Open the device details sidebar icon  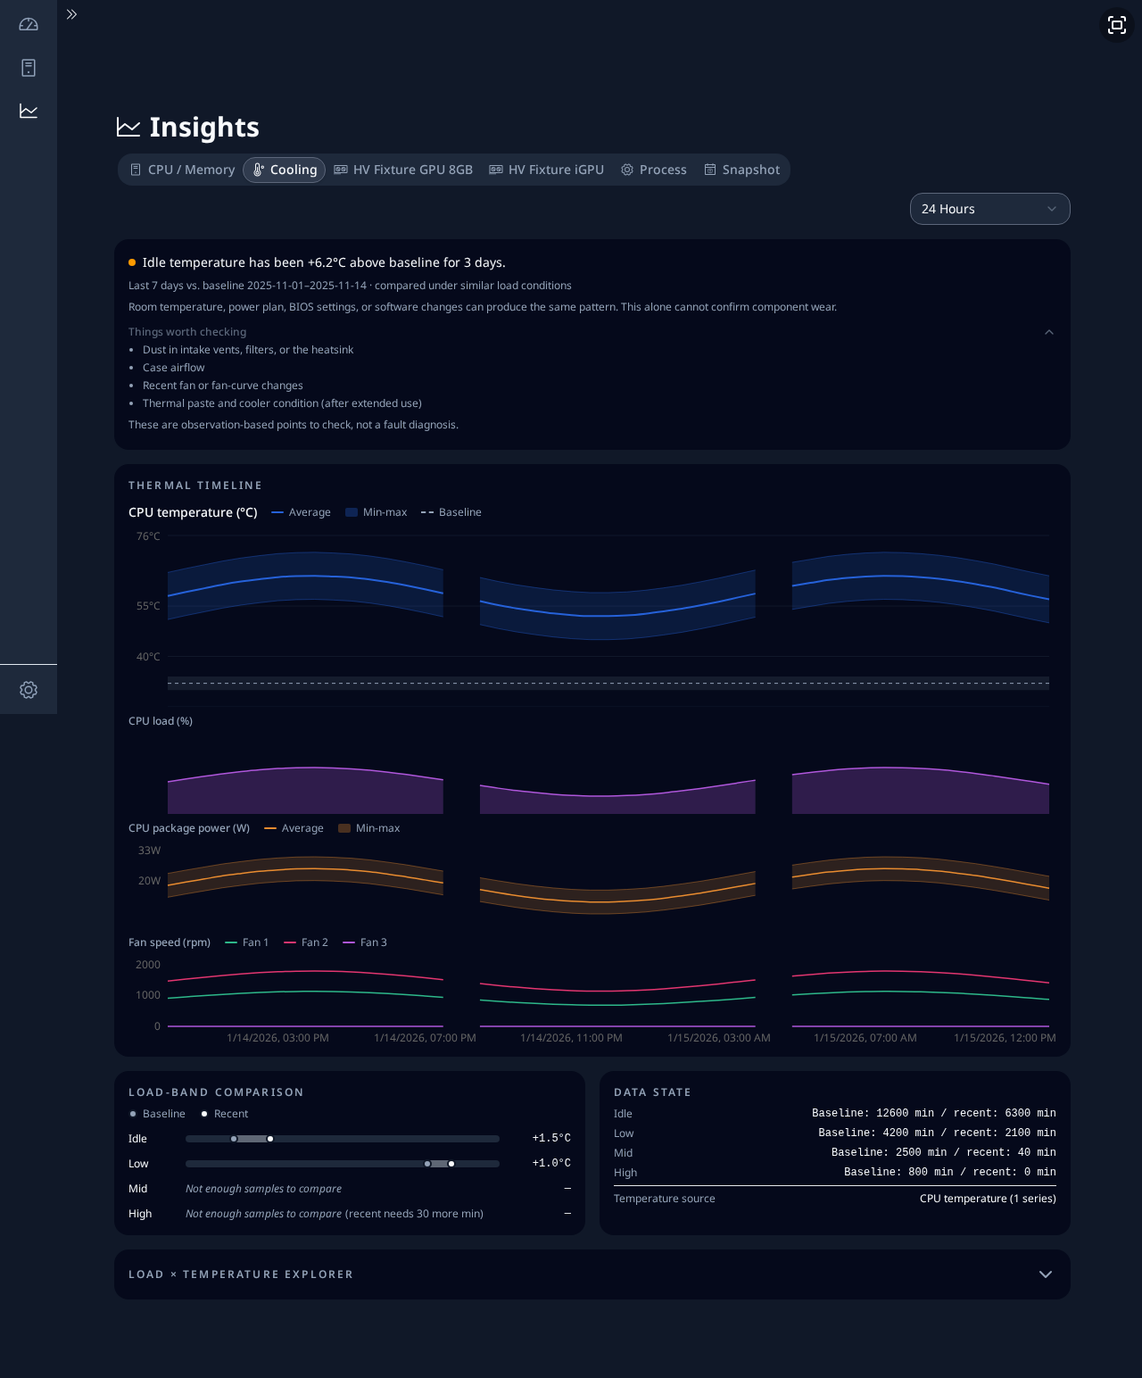[x=29, y=68]
